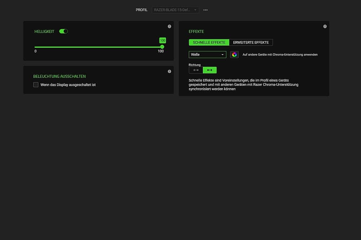Click the brightness slider minimum 0 label

(x=35, y=51)
